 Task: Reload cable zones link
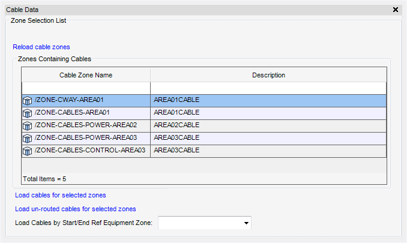(41, 47)
